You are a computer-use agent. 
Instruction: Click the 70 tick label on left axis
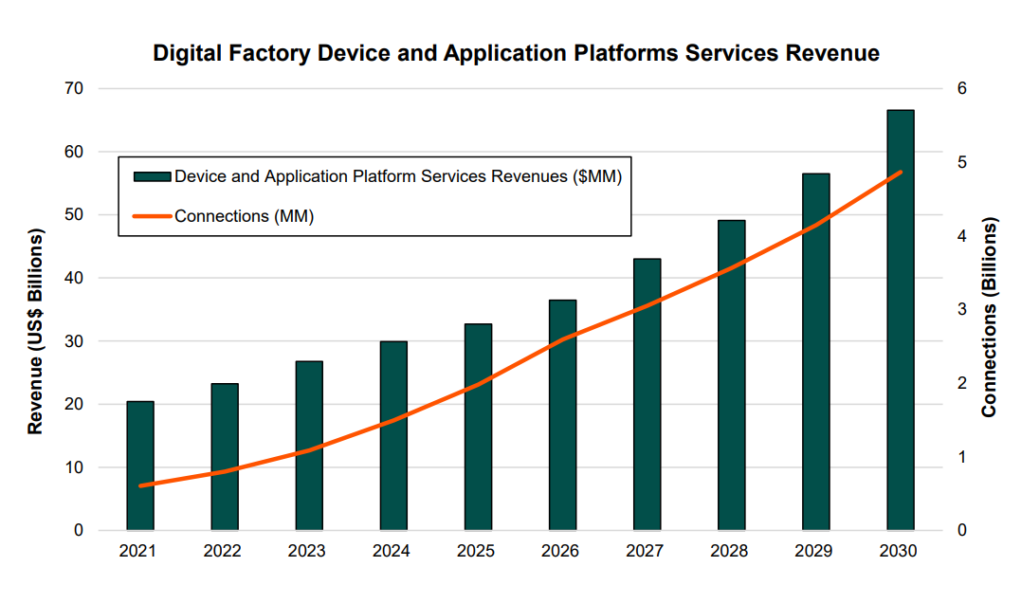[x=73, y=89]
